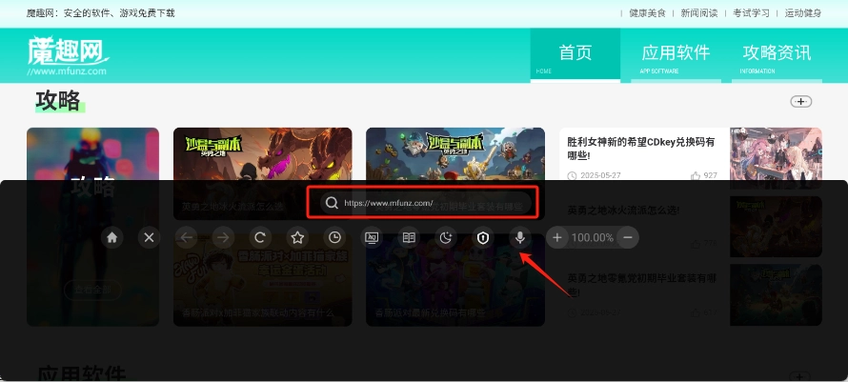Click the ad-block screen icon
The height and width of the screenshot is (382, 848).
click(x=372, y=237)
